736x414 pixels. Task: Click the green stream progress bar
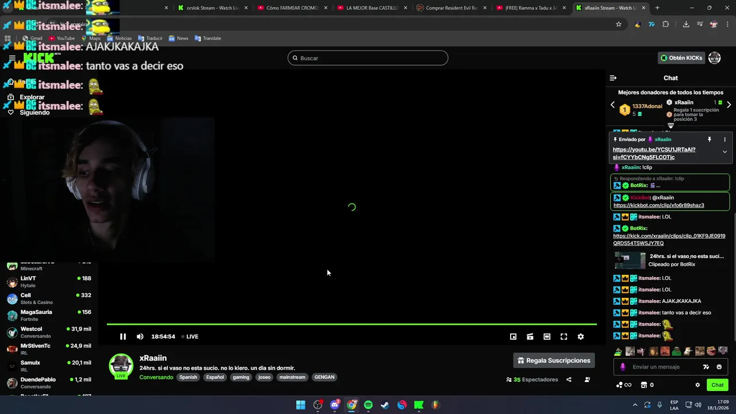click(351, 324)
